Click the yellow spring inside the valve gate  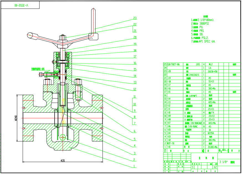(x=63, y=112)
